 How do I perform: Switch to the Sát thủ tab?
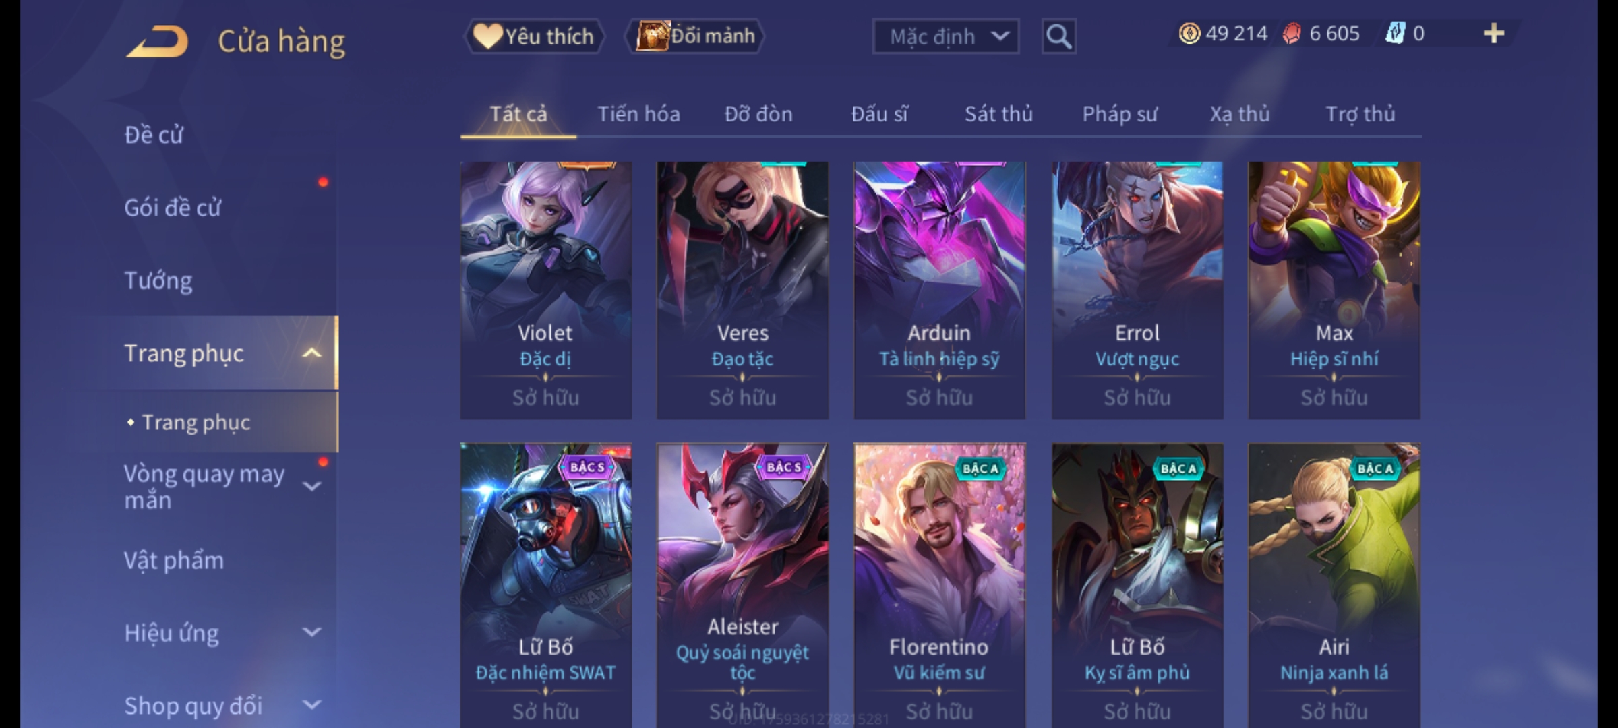pyautogui.click(x=998, y=114)
